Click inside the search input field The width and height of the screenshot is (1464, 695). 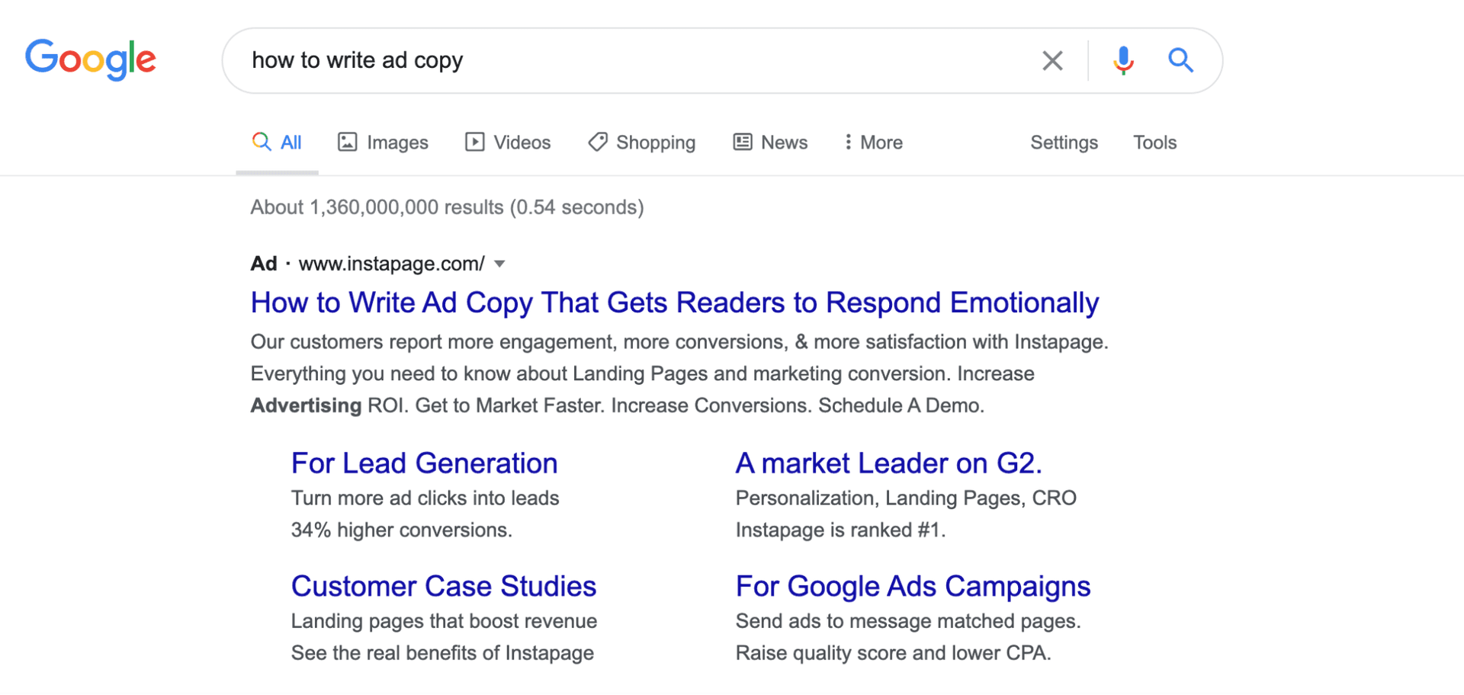point(610,60)
